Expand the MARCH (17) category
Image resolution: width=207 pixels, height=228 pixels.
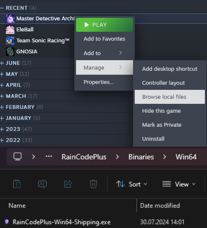coord(2,96)
